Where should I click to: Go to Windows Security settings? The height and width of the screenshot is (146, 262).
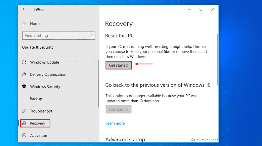[45, 87]
